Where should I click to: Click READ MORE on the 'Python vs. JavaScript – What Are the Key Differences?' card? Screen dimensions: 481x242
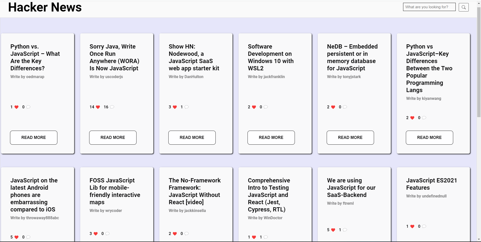34,138
